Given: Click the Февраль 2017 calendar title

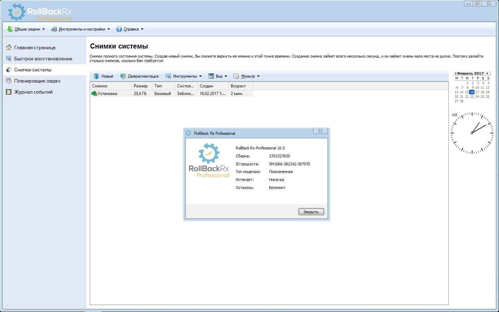Looking at the screenshot, I should click(470, 73).
